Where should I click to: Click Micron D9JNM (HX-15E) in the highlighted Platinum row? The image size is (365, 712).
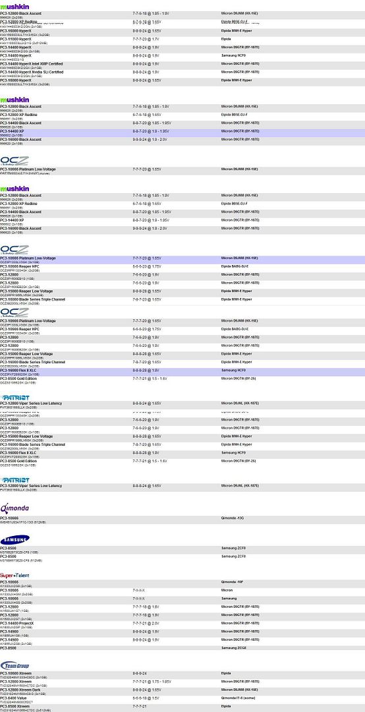pyautogui.click(x=240, y=258)
